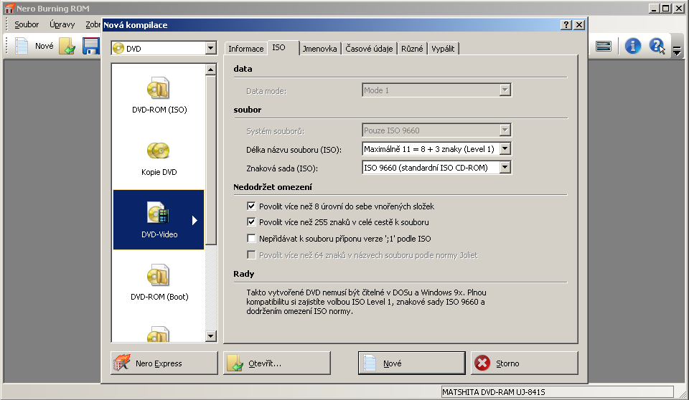Switch to the Informace tab
The height and width of the screenshot is (400, 689).
coord(245,49)
